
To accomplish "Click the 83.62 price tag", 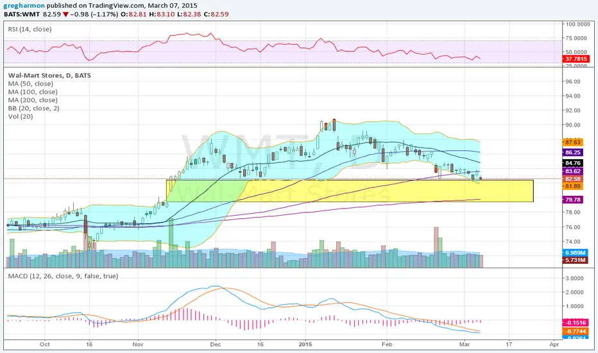I will [x=573, y=171].
